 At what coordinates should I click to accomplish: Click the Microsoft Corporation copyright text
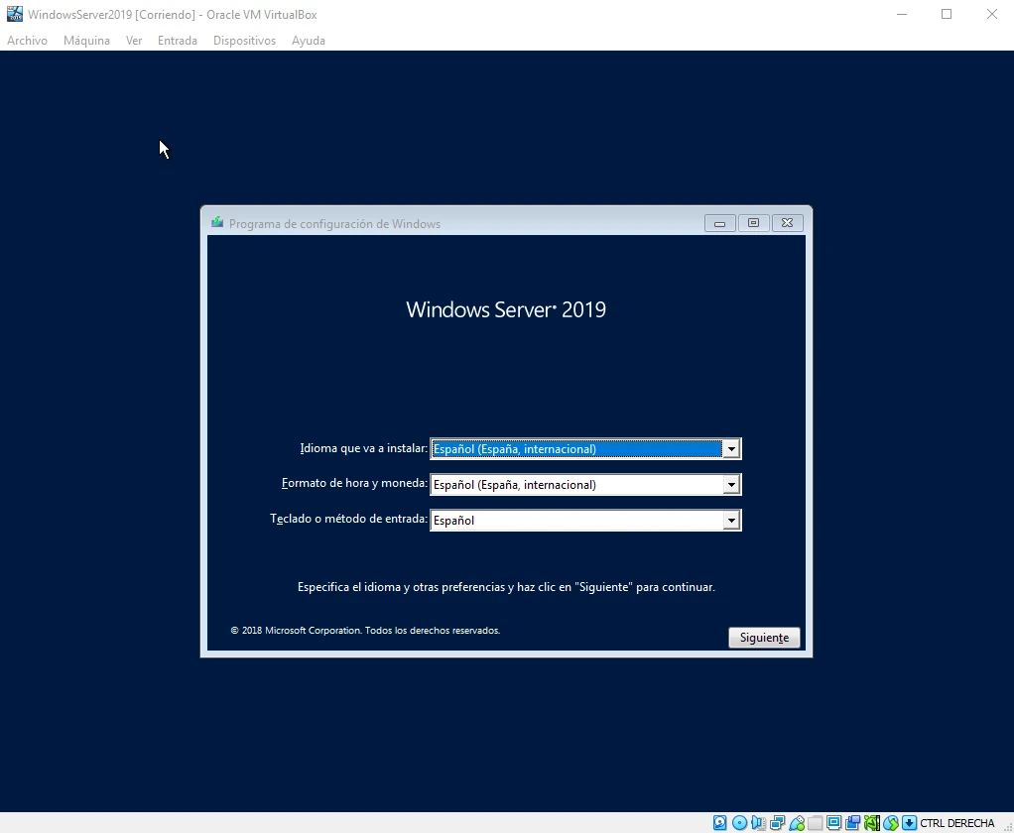click(365, 630)
